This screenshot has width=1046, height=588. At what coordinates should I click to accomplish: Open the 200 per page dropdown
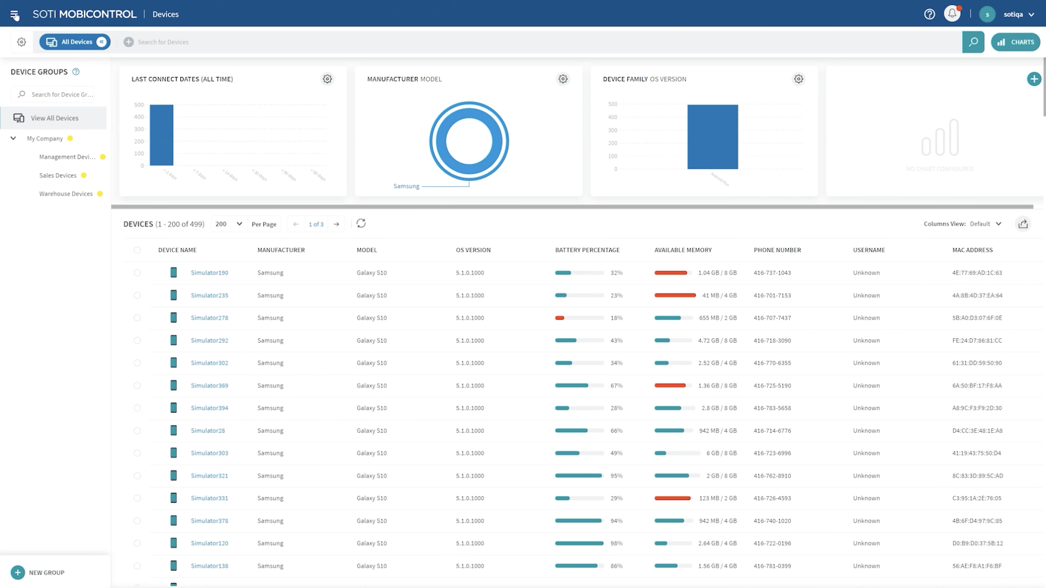coord(228,224)
